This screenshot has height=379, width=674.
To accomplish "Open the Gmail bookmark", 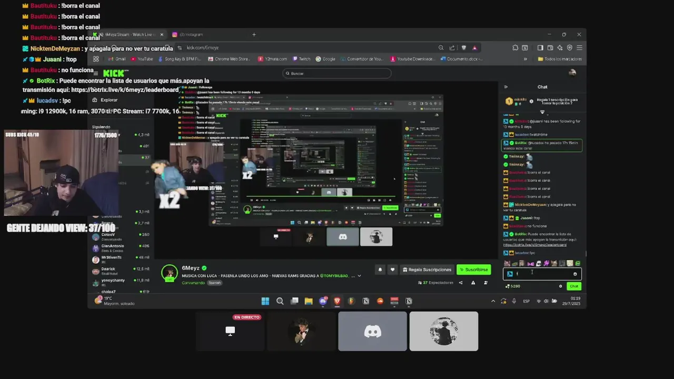I will point(117,59).
